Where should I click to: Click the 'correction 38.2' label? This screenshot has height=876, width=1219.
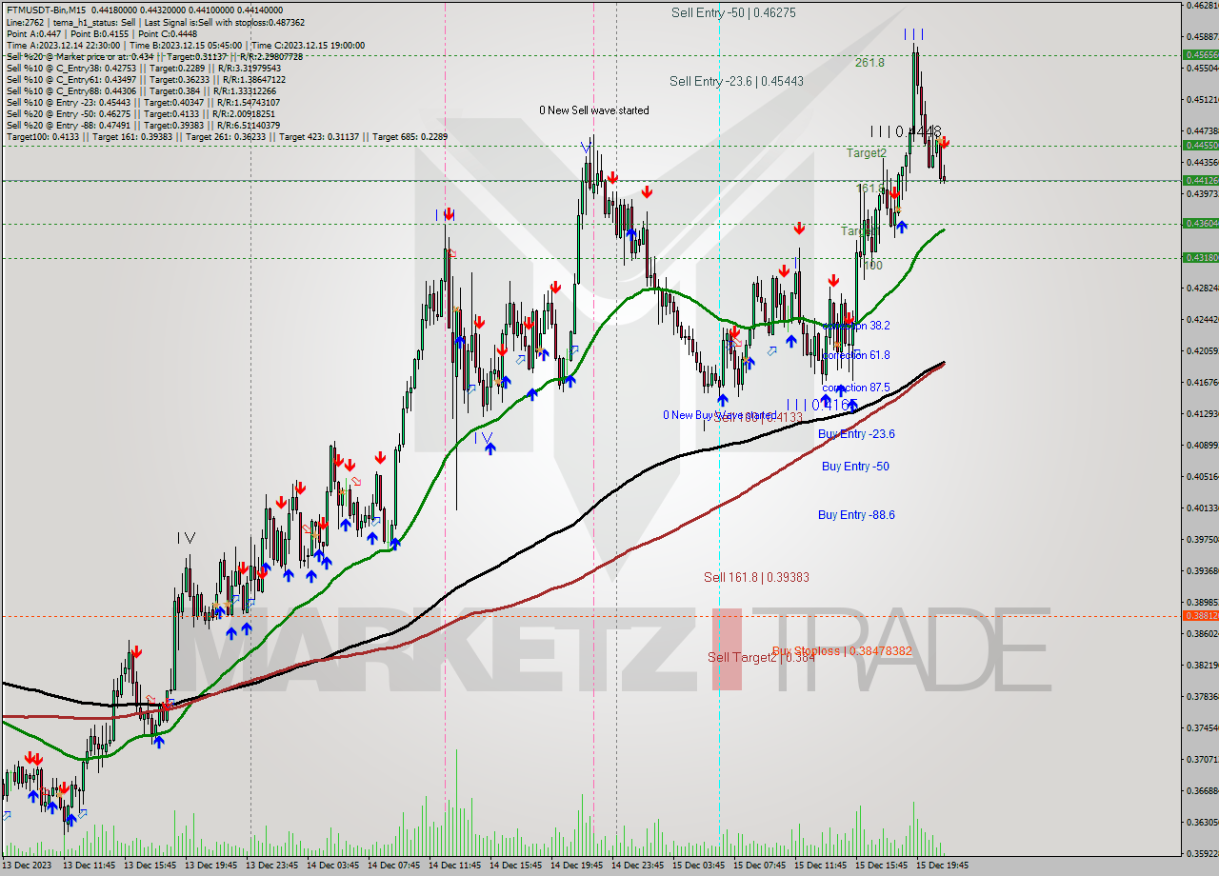pyautogui.click(x=856, y=325)
